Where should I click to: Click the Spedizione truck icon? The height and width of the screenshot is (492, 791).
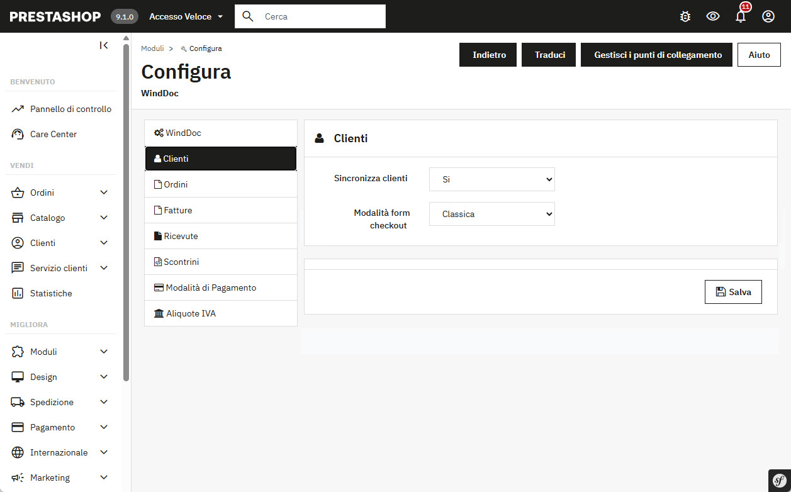coord(18,402)
